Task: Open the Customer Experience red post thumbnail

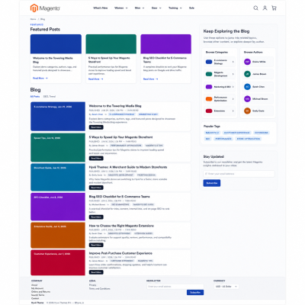Action: tap(58, 262)
